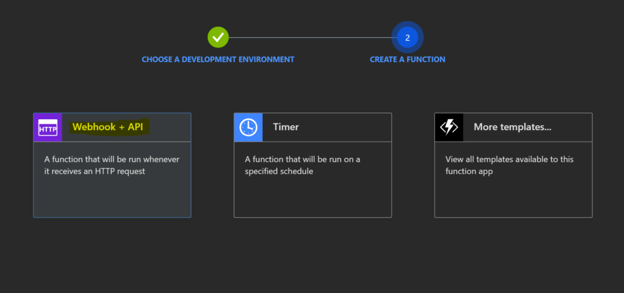Click the purple HTTP icon
This screenshot has height=293, width=624.
click(48, 128)
